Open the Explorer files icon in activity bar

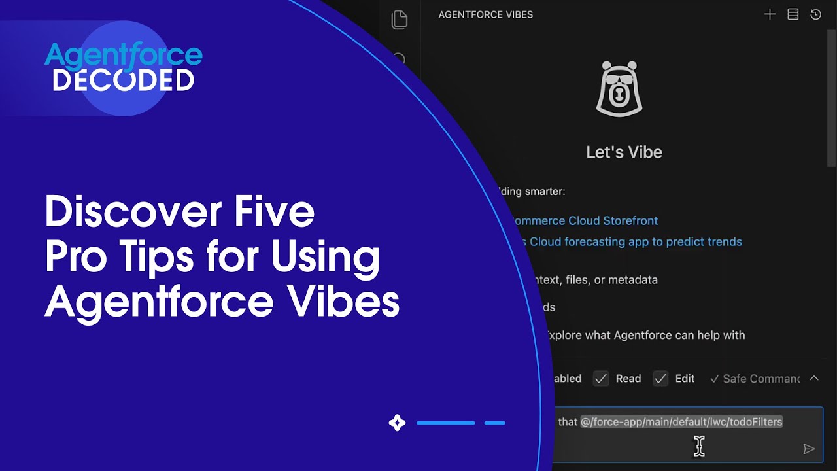399,20
